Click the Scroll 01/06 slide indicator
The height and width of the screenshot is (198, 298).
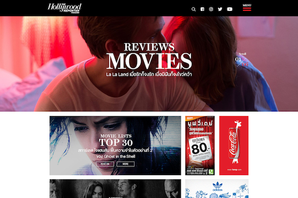241,60
